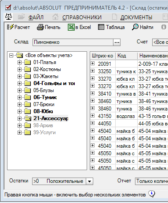Open the Остатки Положительные dropdown
The image size is (168, 203).
[89, 182]
